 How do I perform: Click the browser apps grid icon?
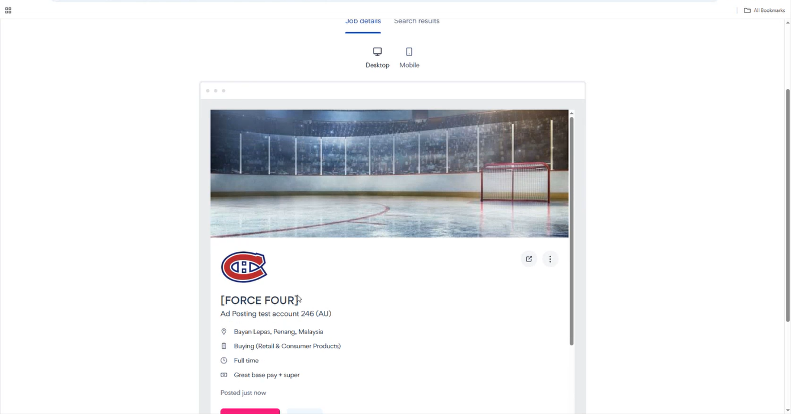tap(8, 10)
